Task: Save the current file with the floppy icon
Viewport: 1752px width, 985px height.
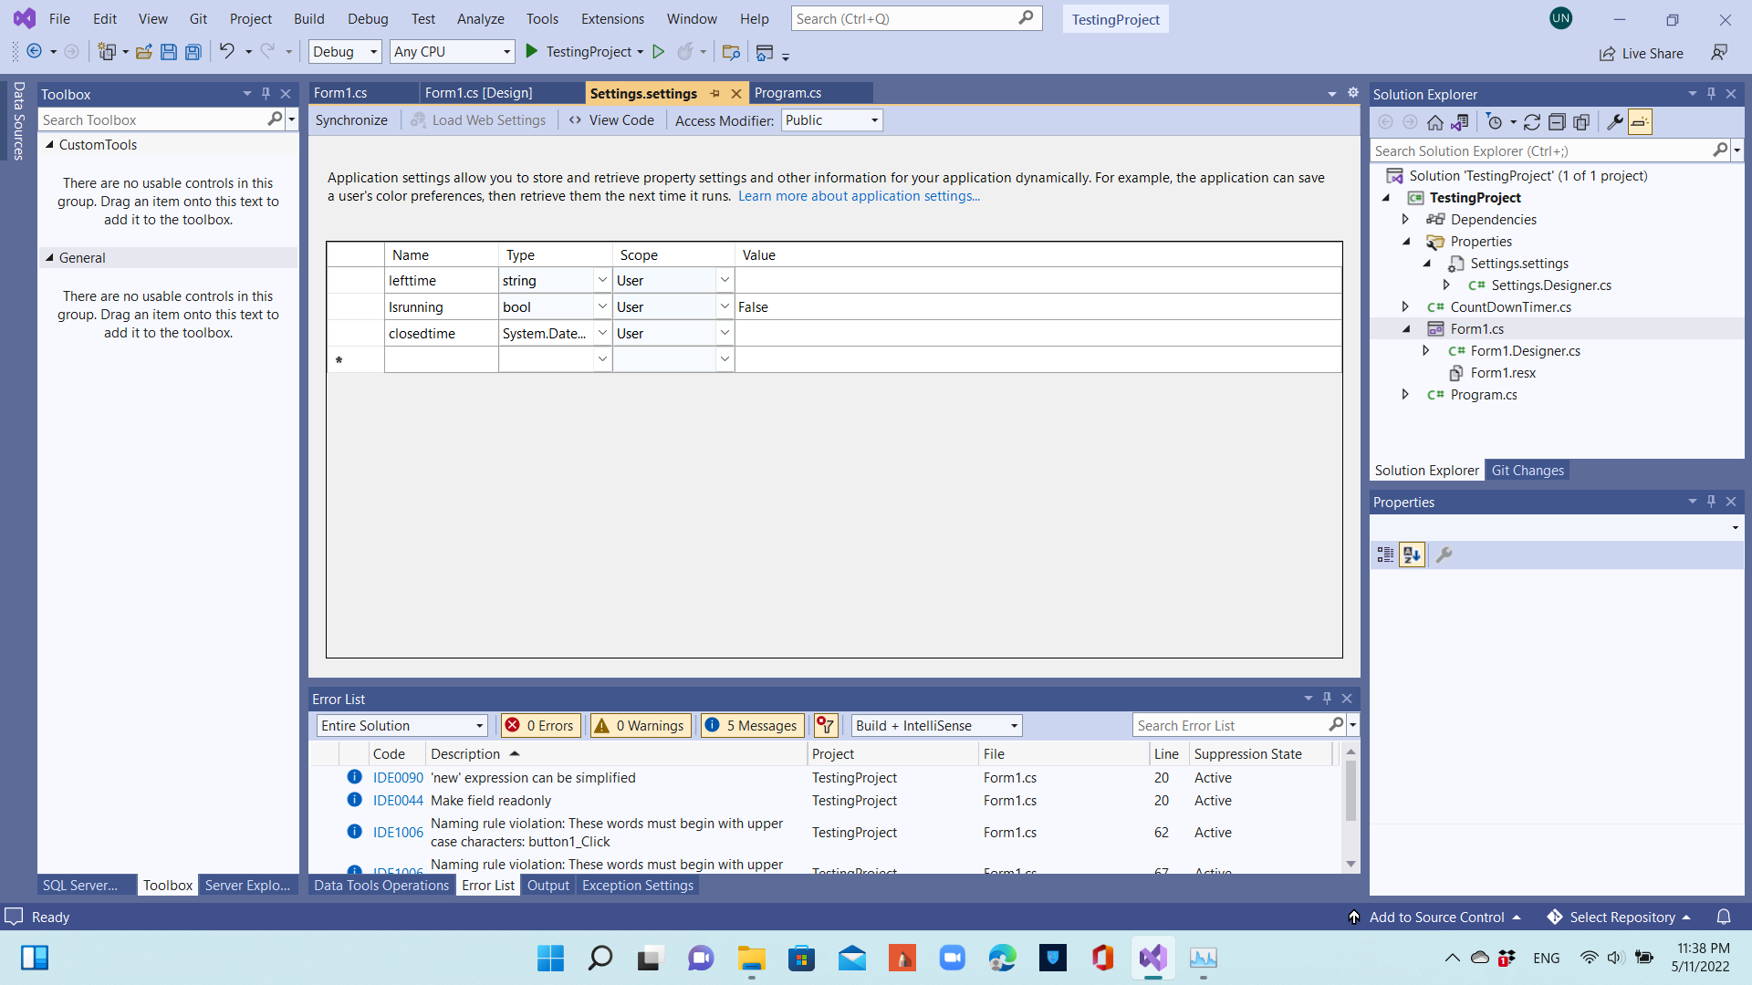Action: tap(169, 52)
